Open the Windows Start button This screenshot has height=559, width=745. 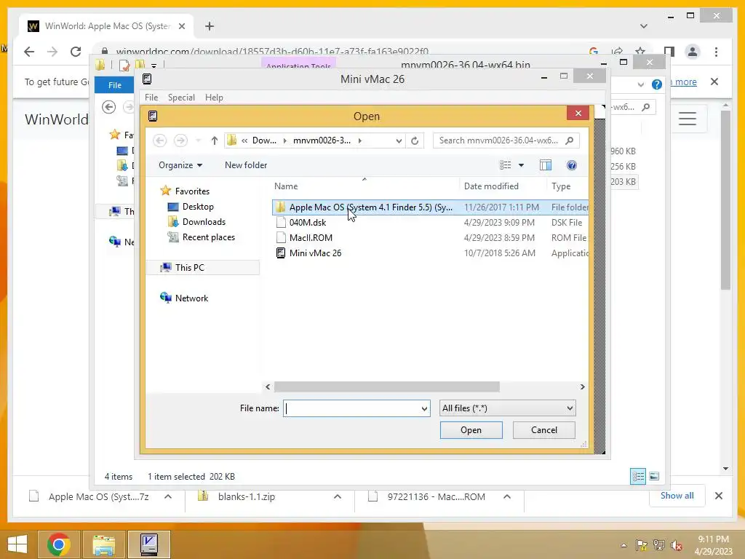click(x=17, y=544)
